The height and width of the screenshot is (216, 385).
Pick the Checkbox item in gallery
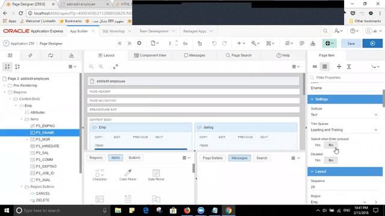99,175
